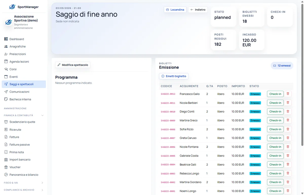Open Comunicazioni section
Viewport: 304px width, 195px height.
click(x=24, y=92)
